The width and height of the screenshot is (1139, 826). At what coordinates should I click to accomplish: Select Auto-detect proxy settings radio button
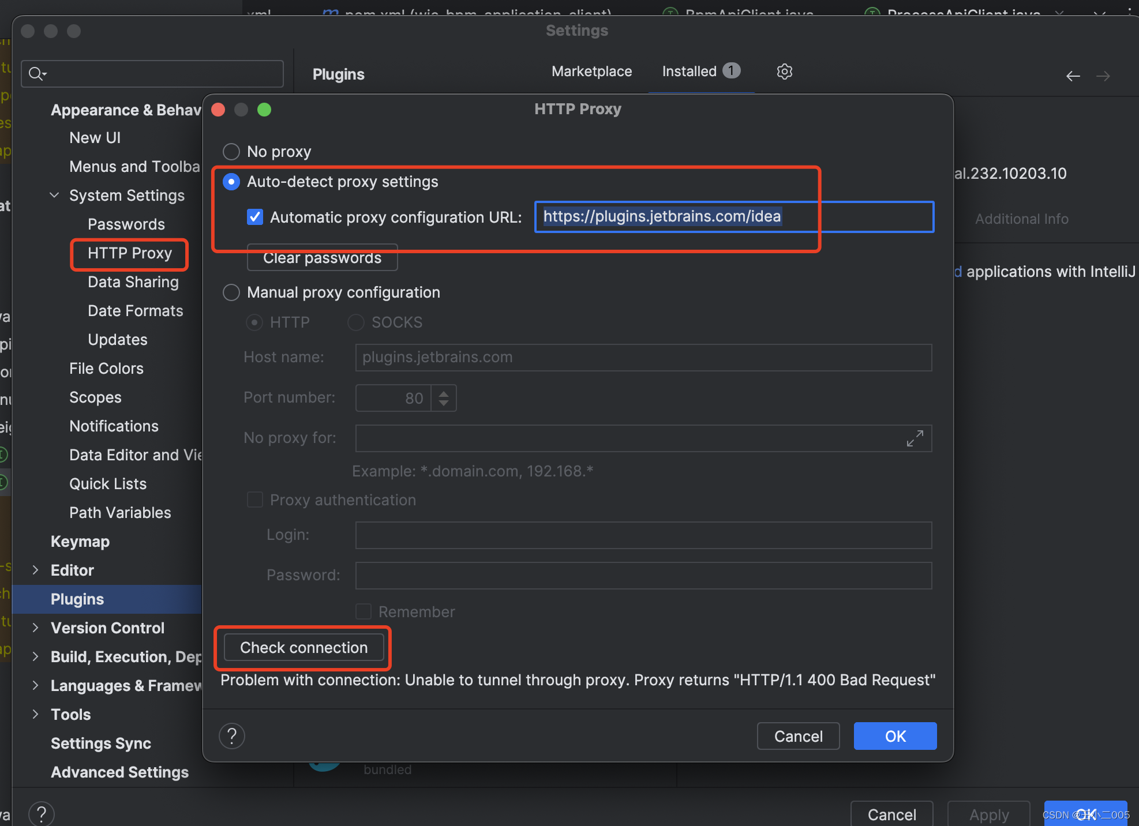[232, 181]
